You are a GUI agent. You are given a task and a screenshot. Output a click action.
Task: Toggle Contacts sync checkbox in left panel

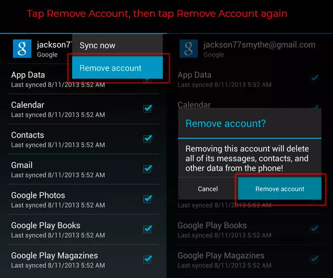[x=147, y=139]
